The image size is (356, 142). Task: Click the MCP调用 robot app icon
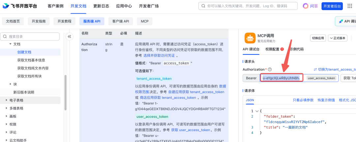tap(250, 38)
